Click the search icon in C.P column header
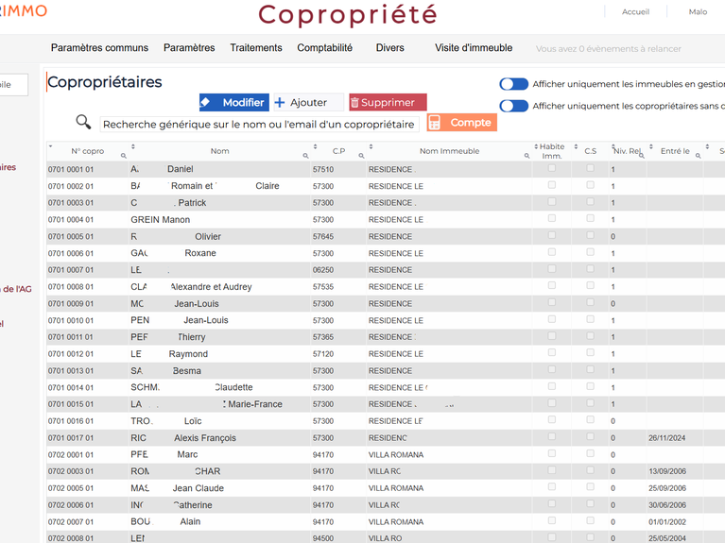Image resolution: width=725 pixels, height=543 pixels. [x=362, y=156]
